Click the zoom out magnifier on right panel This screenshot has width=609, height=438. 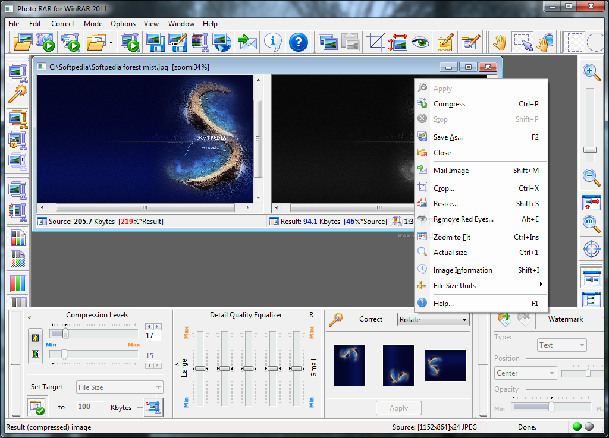point(591,177)
